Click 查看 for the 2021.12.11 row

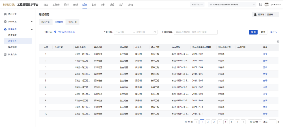(x=265, y=114)
